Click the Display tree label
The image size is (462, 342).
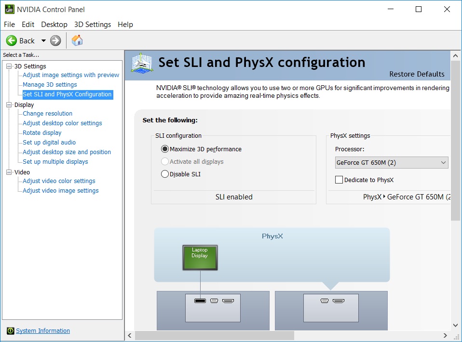(24, 105)
